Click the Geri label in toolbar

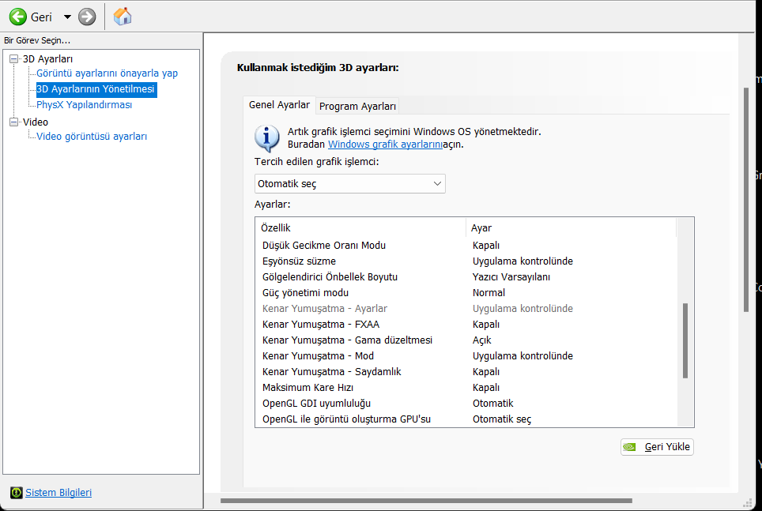(41, 17)
